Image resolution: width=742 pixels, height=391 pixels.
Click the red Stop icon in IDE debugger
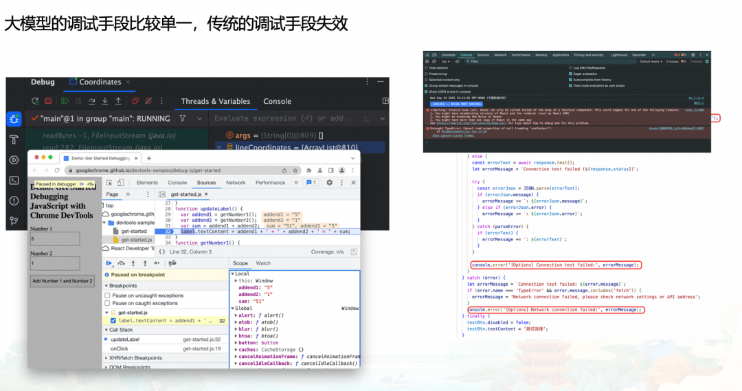[48, 101]
